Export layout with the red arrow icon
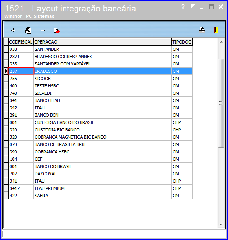The height and width of the screenshot is (240, 228). [x=57, y=31]
